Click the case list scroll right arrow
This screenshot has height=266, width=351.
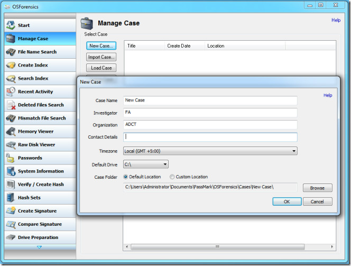pos(332,247)
